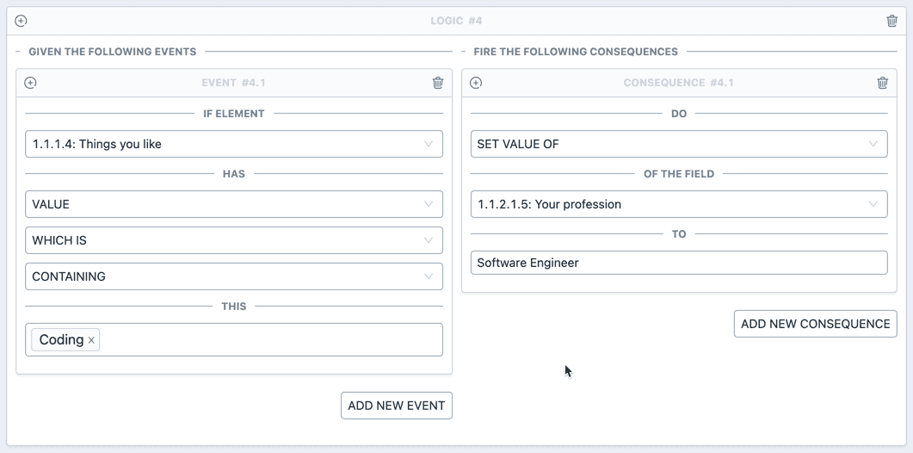Delete Logic #4 using its trash icon
The image size is (913, 453).
tap(891, 21)
